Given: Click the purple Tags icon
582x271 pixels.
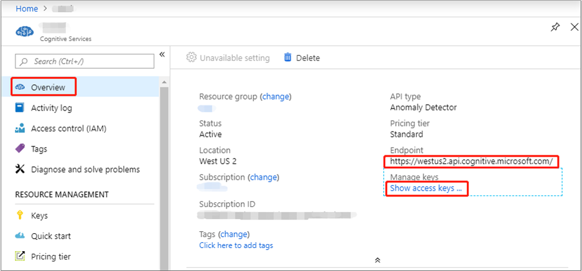Looking at the screenshot, I should tap(20, 148).
